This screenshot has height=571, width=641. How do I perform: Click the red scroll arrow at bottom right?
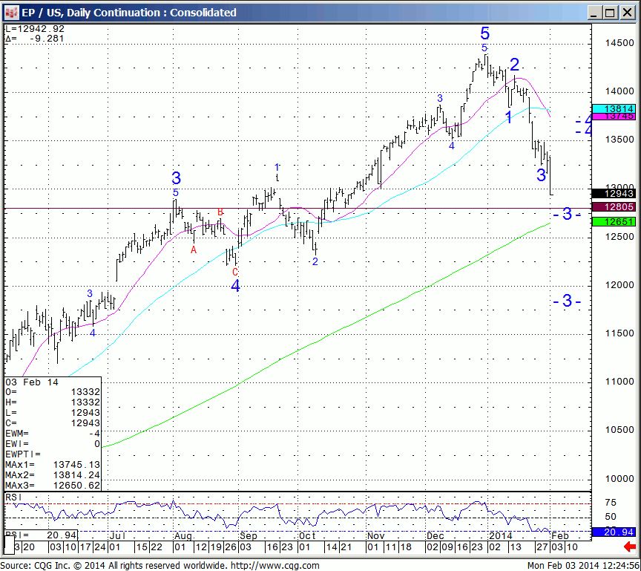629,547
